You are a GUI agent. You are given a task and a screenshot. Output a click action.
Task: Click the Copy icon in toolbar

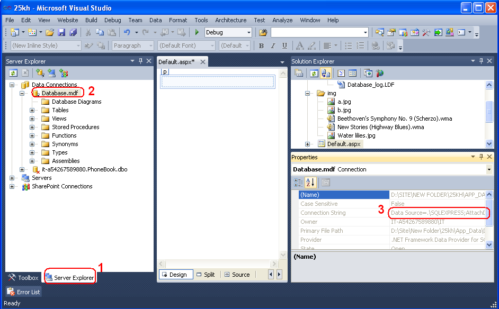(x=100, y=32)
